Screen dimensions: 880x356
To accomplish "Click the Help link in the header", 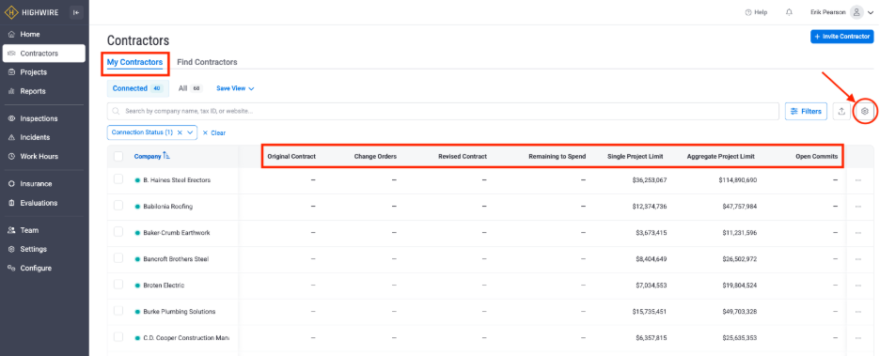I will (756, 12).
